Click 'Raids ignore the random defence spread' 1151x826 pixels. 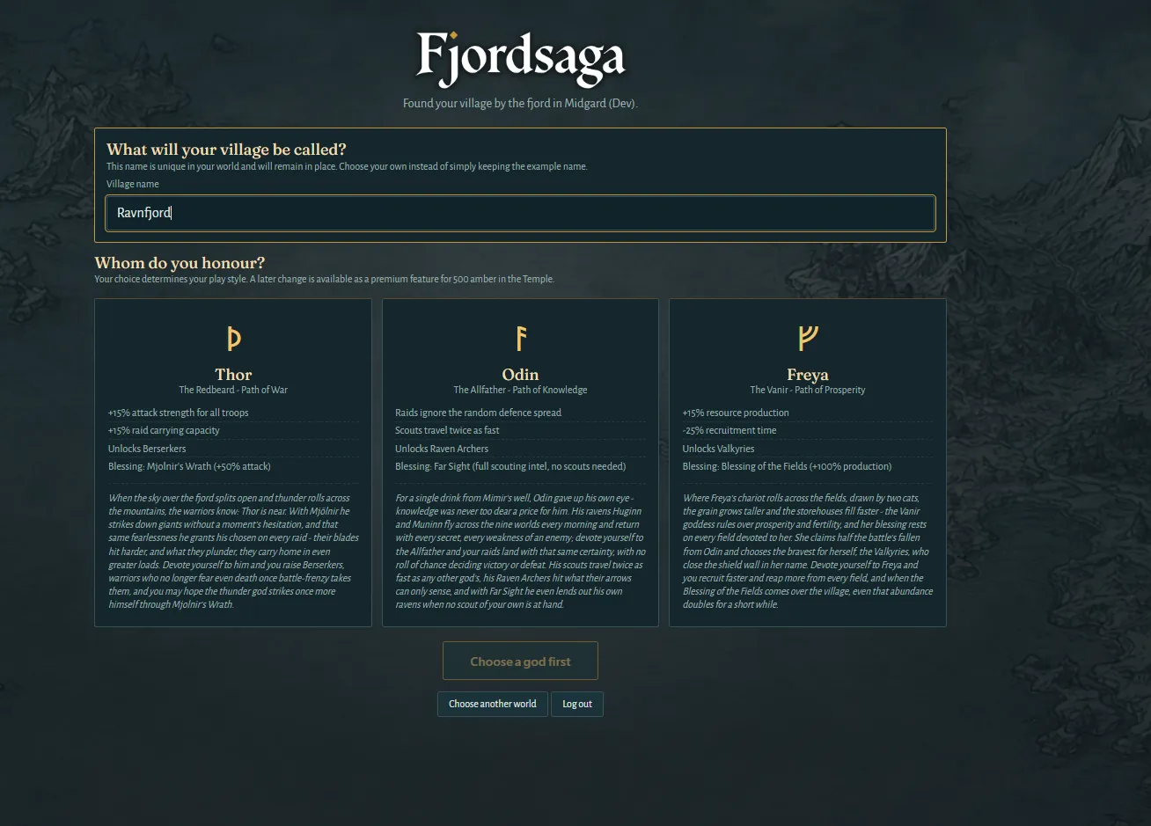478,413
